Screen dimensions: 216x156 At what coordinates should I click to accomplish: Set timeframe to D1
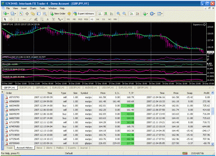pos(104,19)
